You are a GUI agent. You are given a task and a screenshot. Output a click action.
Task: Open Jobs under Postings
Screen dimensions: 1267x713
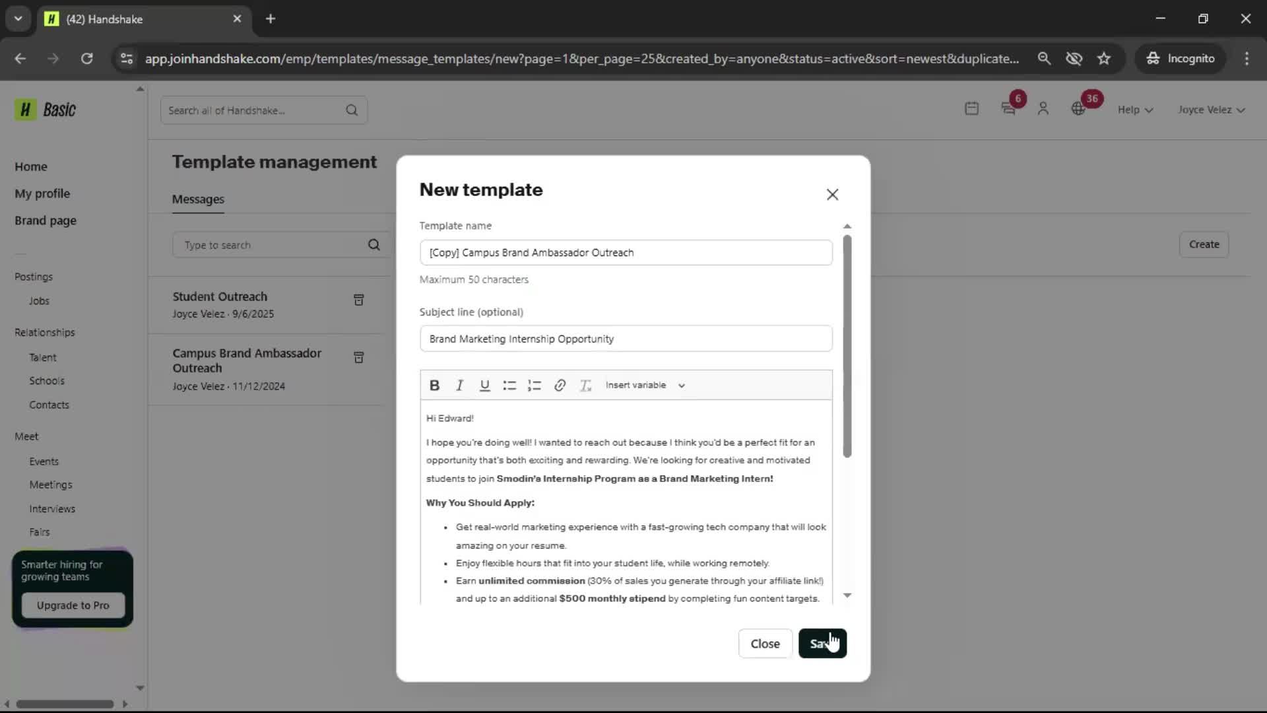click(x=39, y=301)
